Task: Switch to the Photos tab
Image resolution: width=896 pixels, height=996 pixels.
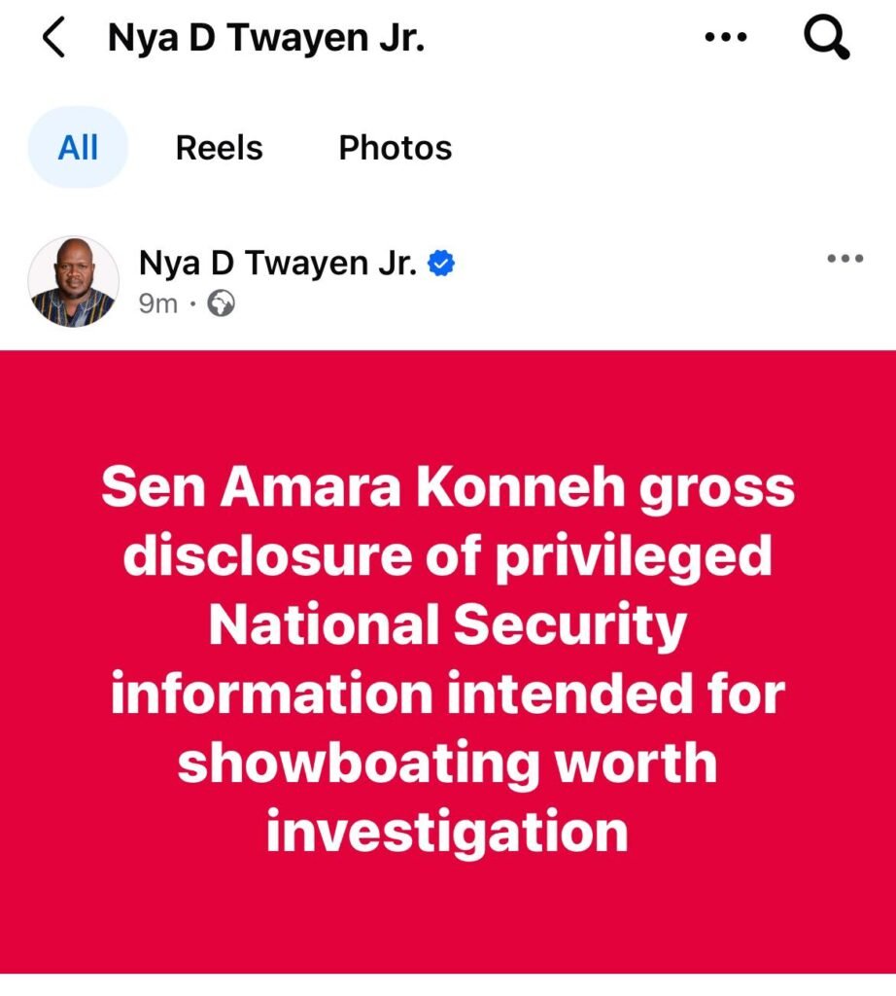Action: [x=395, y=148]
